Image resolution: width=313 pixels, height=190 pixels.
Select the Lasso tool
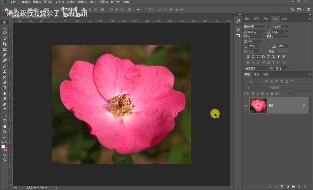coord(4,33)
